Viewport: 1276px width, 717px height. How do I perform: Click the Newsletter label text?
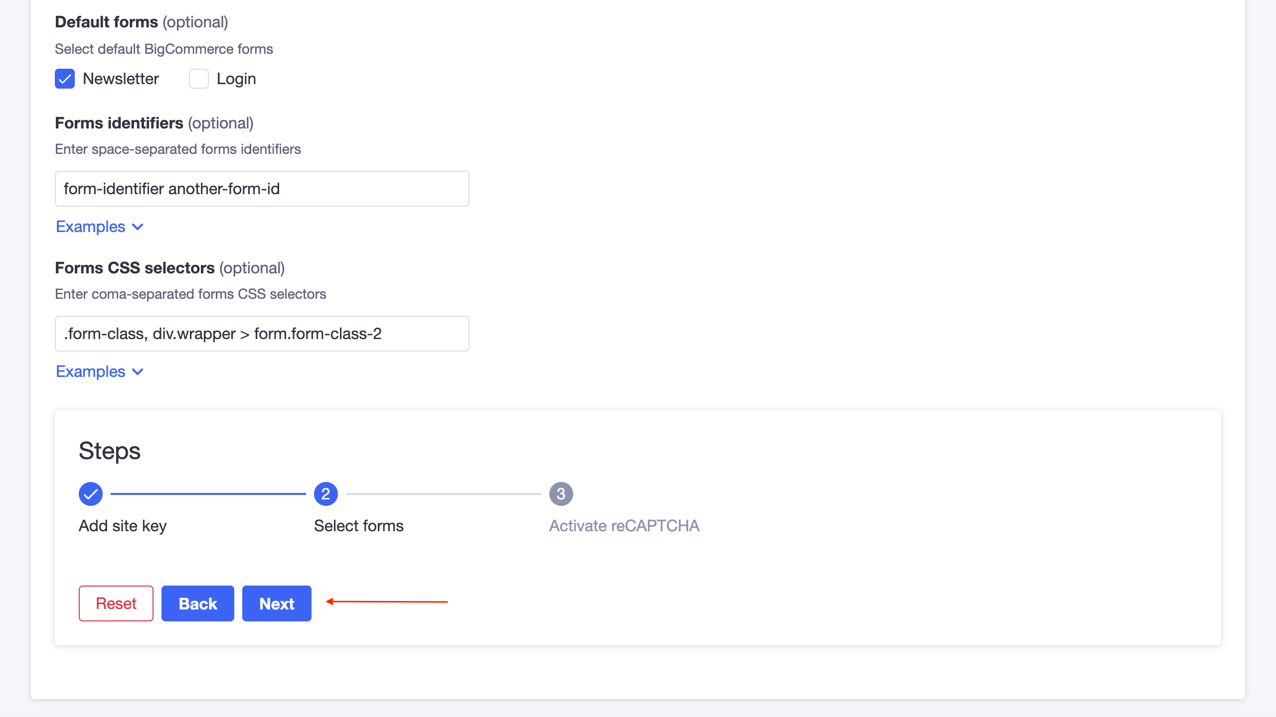[x=121, y=79]
